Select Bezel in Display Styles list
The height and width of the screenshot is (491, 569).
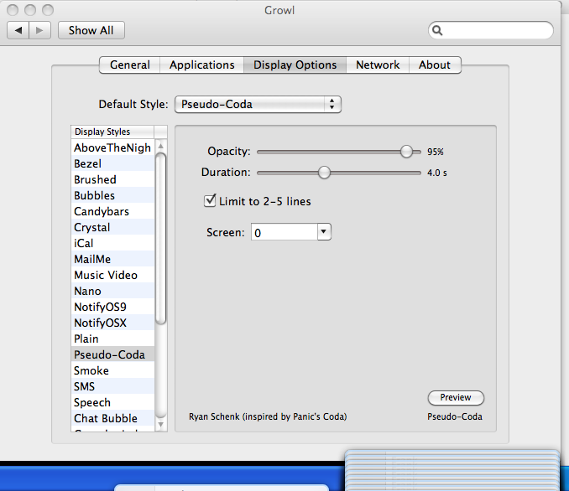(88, 163)
